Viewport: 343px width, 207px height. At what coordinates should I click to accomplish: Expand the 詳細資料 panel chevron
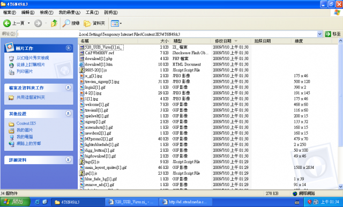coord(68,160)
